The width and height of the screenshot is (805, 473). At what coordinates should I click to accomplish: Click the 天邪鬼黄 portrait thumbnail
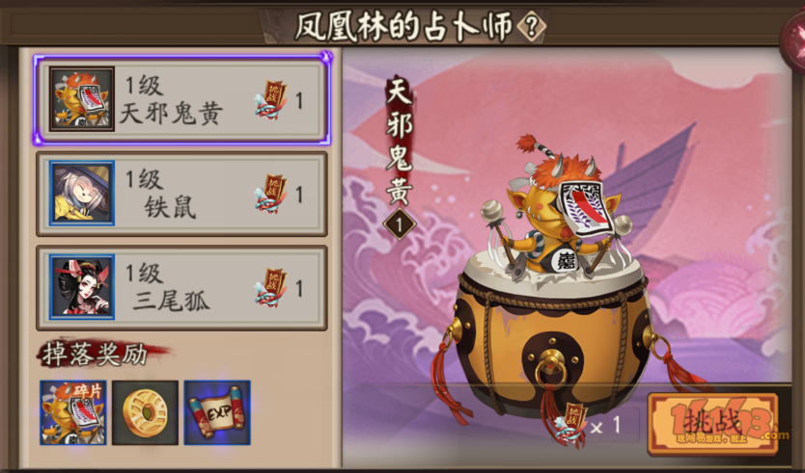click(x=82, y=99)
